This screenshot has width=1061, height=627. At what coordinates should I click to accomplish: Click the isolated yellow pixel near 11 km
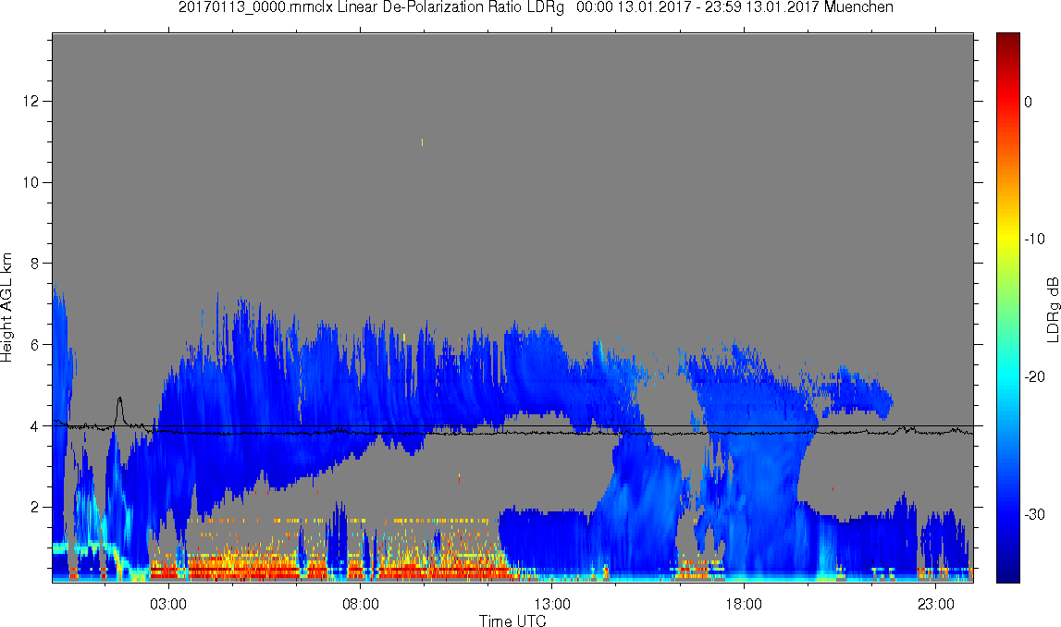[x=422, y=142]
